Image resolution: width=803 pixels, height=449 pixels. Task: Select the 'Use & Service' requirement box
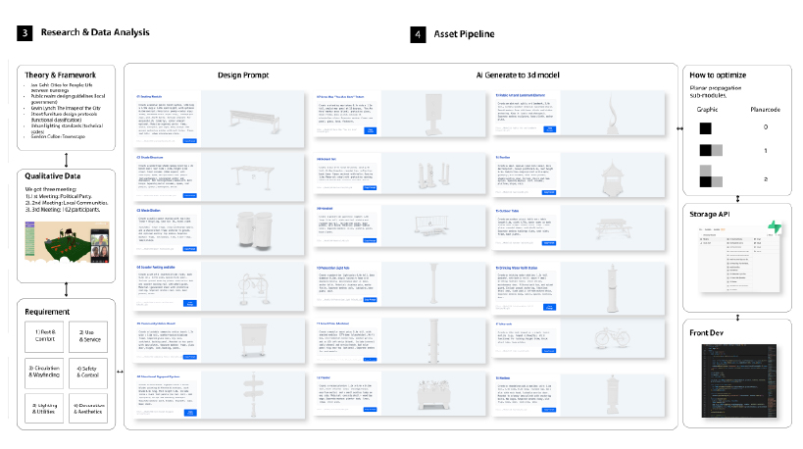tap(88, 336)
